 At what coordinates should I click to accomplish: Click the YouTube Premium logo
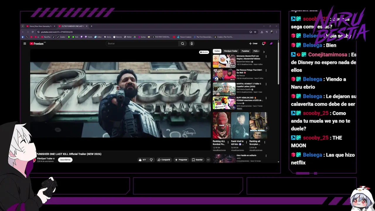37,44
